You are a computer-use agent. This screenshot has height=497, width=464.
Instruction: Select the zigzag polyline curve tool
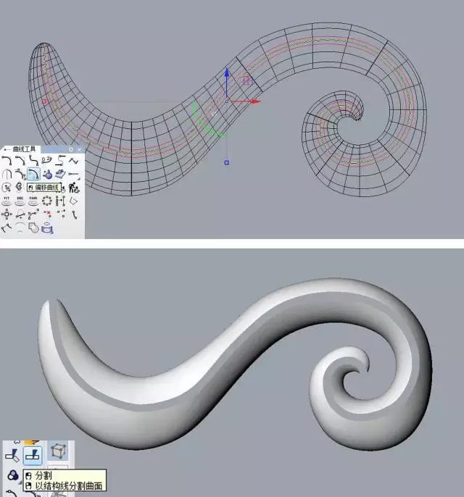[x=73, y=161]
